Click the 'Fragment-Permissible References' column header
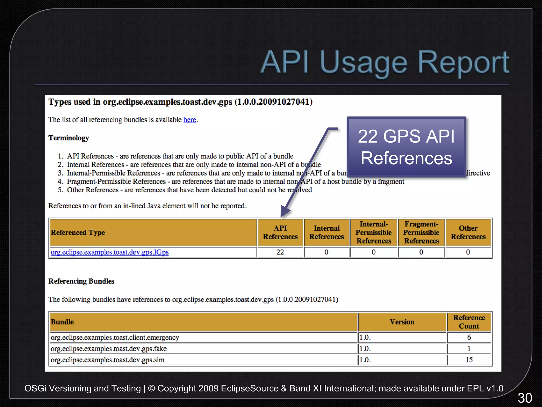The image size is (542, 407). tap(421, 232)
